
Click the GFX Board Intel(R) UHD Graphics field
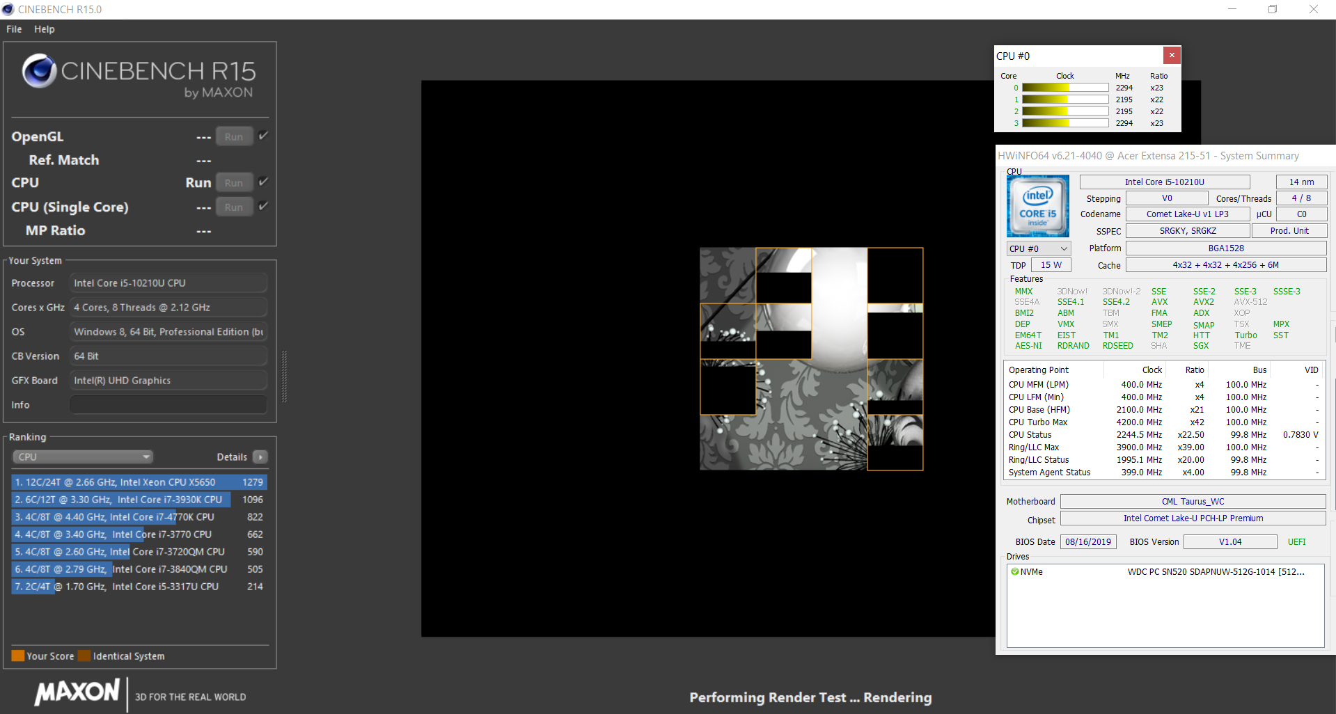pos(168,381)
